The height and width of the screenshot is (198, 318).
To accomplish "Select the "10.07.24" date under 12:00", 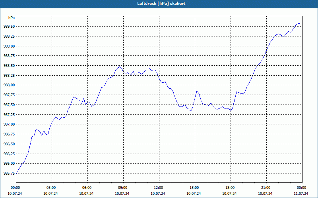I will coord(158,194).
